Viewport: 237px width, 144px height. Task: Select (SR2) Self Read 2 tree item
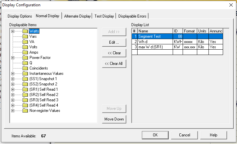coord(44,95)
